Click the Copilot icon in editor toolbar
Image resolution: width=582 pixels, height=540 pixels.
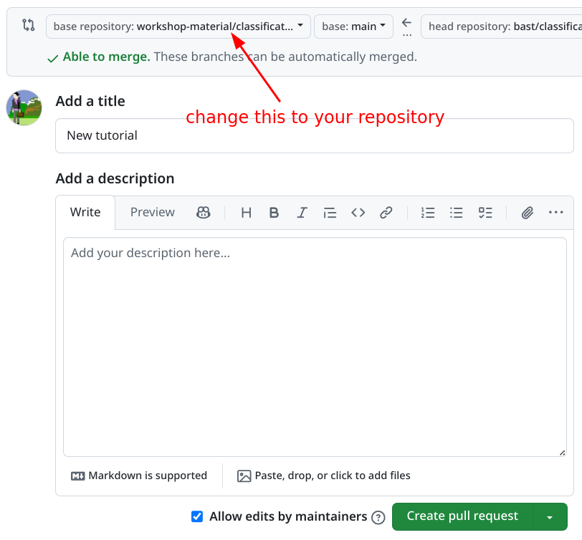coord(203,213)
